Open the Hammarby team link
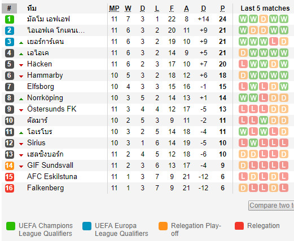The width and height of the screenshot is (294, 241). pyautogui.click(x=45, y=75)
